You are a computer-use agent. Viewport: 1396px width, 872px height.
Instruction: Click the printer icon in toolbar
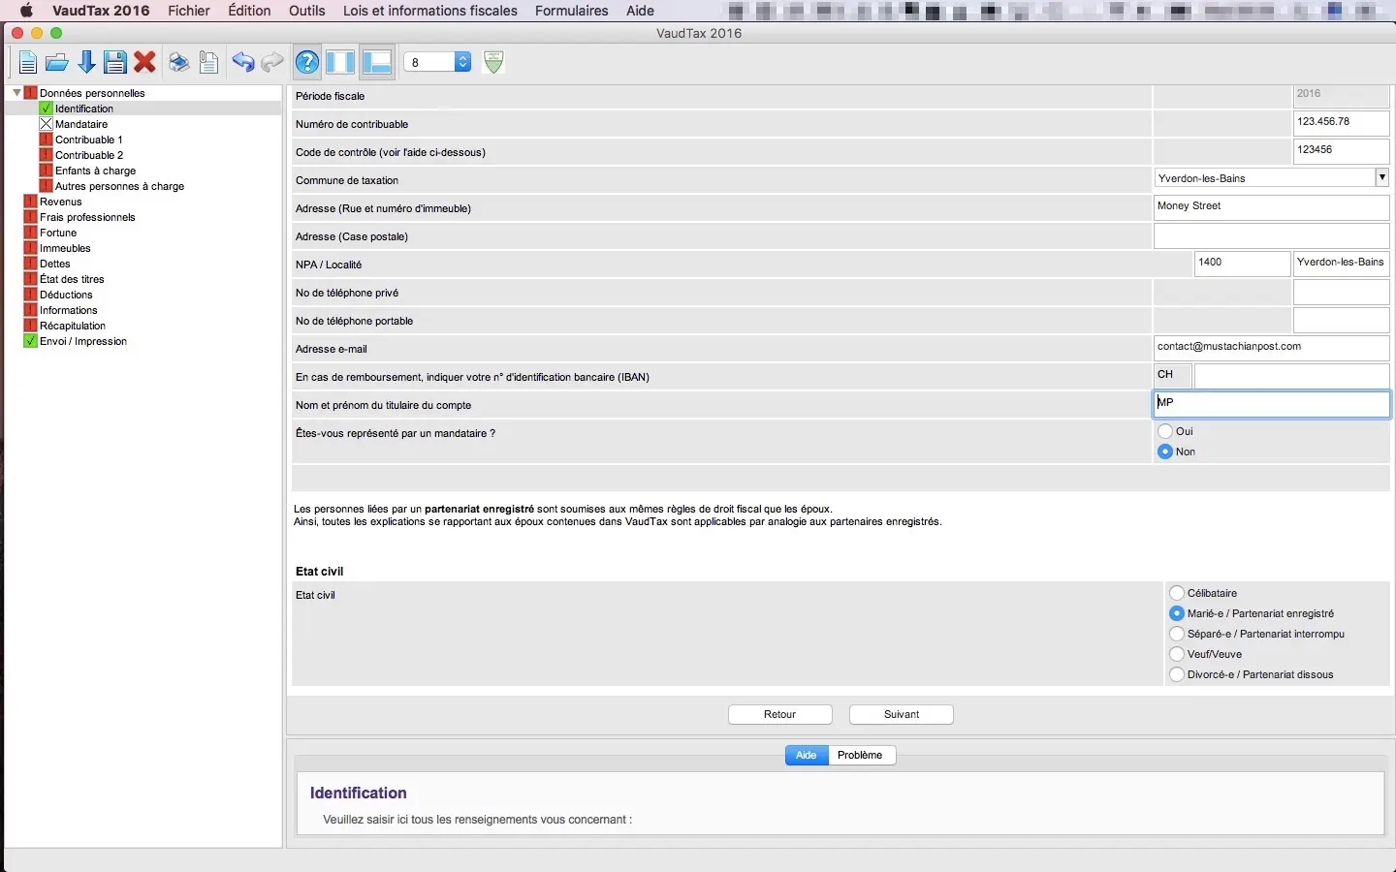point(179,63)
